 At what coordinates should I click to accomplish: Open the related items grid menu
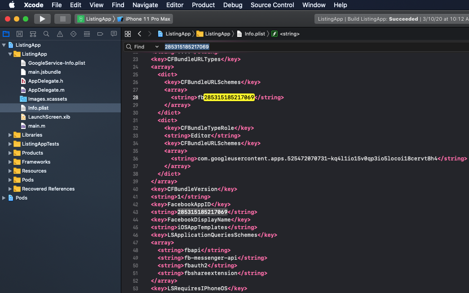coord(128,34)
